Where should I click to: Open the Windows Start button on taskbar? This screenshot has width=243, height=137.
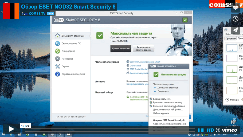point(3,135)
